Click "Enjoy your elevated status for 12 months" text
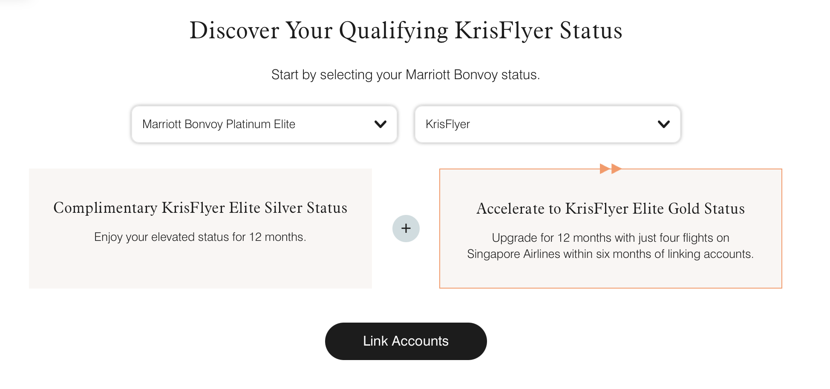Viewport: 830px width, 389px height. pyautogui.click(x=200, y=237)
